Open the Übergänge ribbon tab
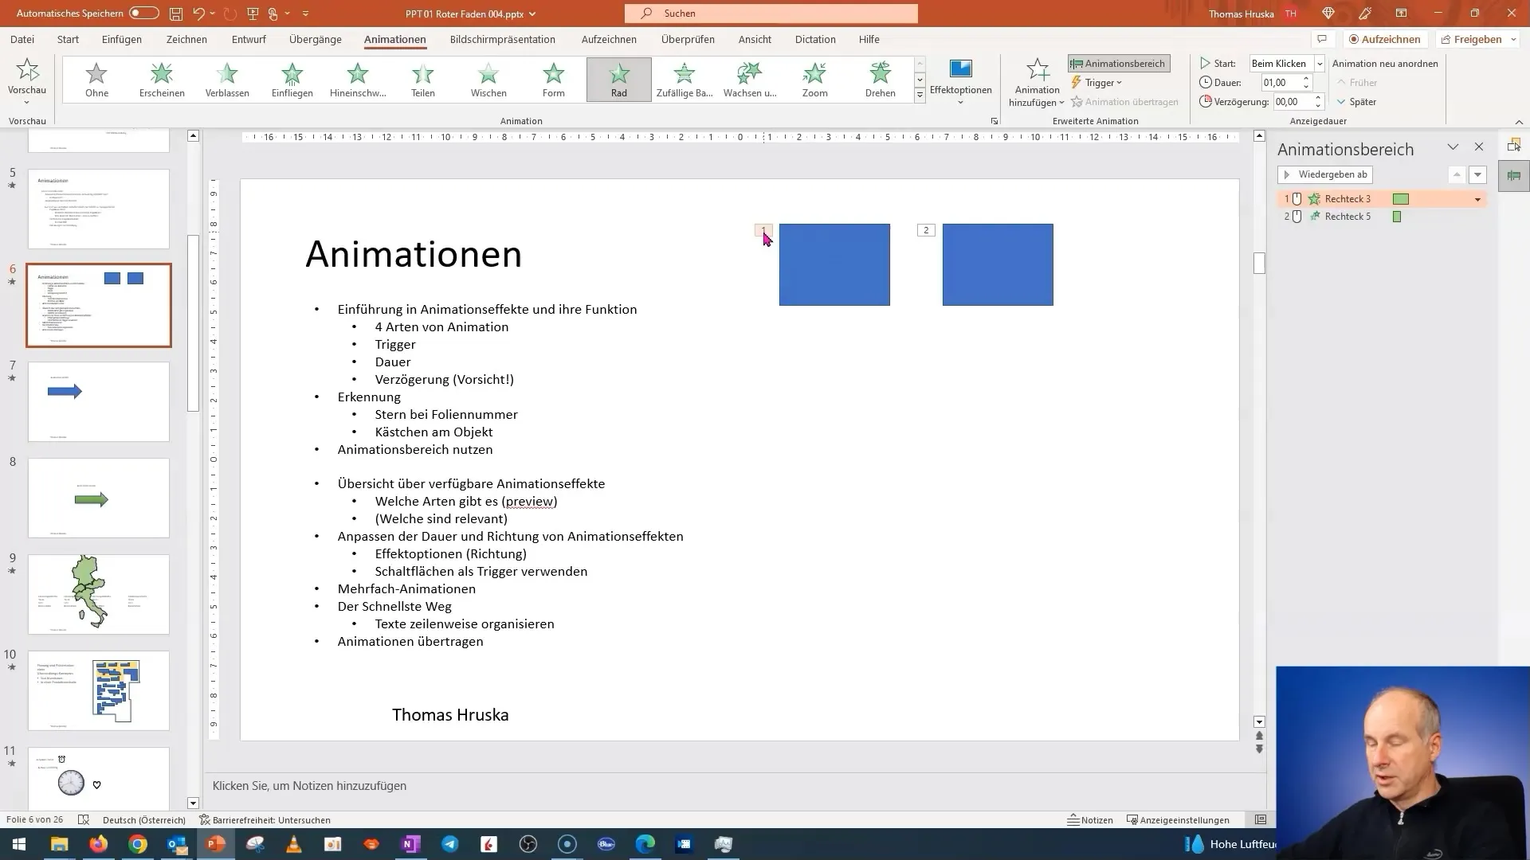 316,39
